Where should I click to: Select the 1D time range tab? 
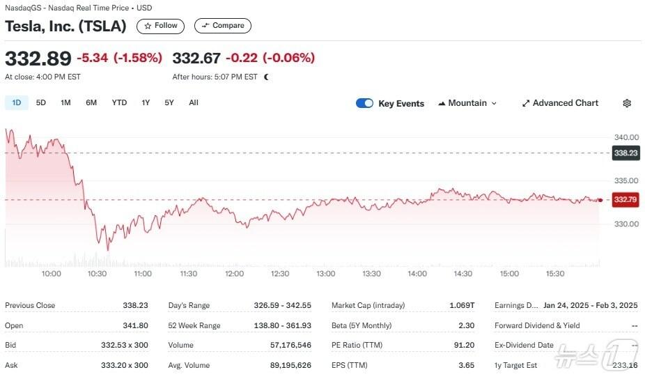pos(17,102)
